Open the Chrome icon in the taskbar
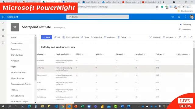 pos(62,106)
